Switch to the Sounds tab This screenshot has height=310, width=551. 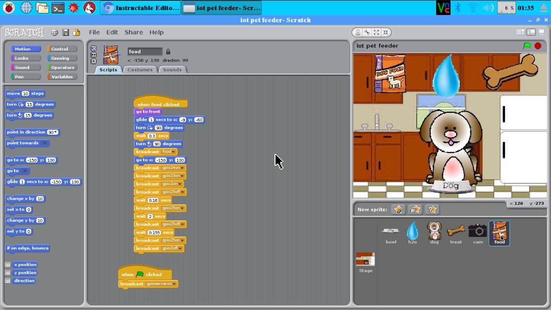(x=172, y=70)
